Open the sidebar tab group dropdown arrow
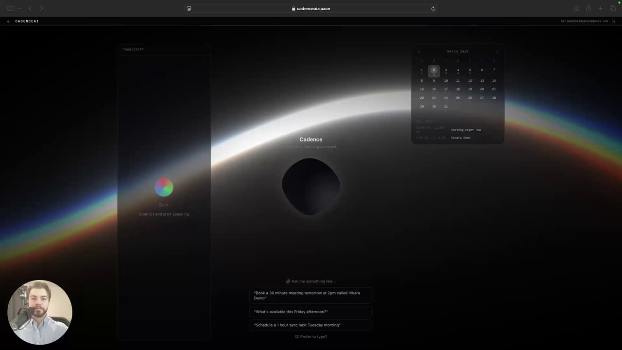This screenshot has height=350, width=622. pos(18,8)
